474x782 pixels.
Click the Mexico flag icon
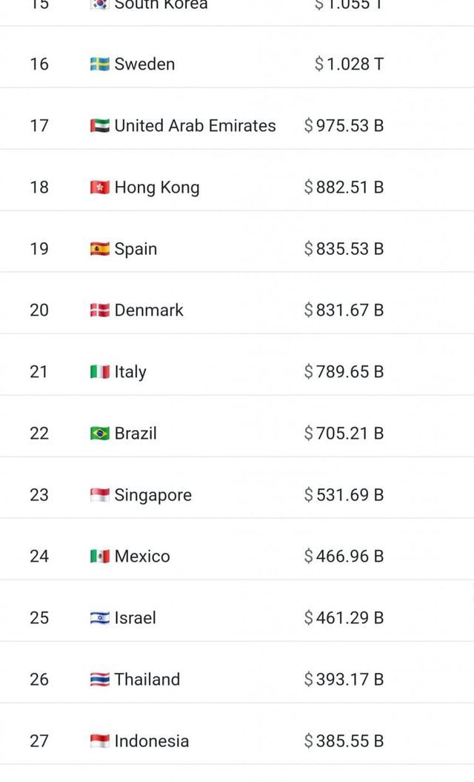click(100, 557)
